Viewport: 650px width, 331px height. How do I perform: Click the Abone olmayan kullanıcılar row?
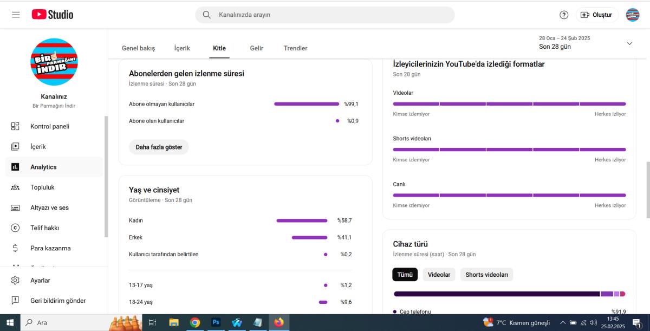pos(244,104)
